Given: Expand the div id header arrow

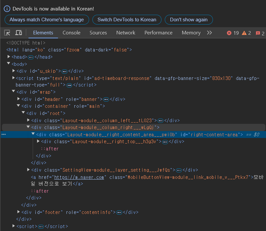Looking at the screenshot, I should 18,99.
